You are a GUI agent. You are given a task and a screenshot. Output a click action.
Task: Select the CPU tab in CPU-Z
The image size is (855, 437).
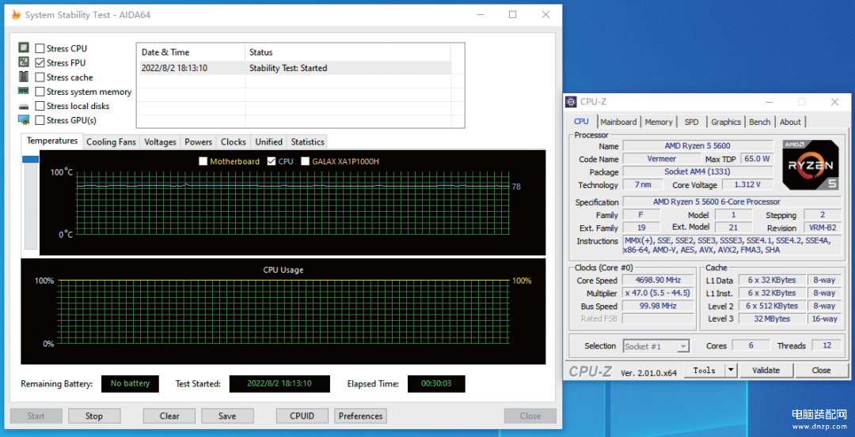tap(582, 122)
